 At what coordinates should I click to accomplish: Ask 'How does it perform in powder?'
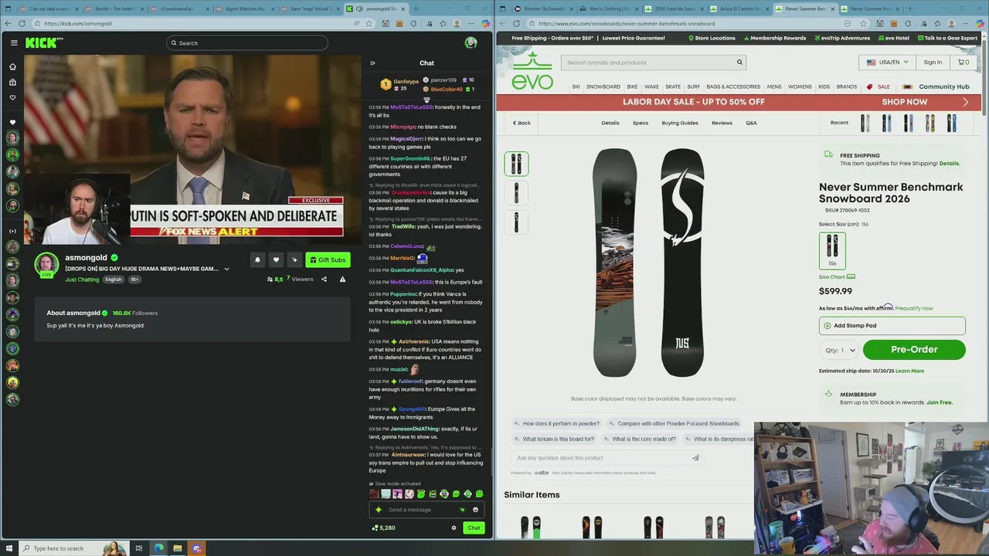pyautogui.click(x=556, y=423)
